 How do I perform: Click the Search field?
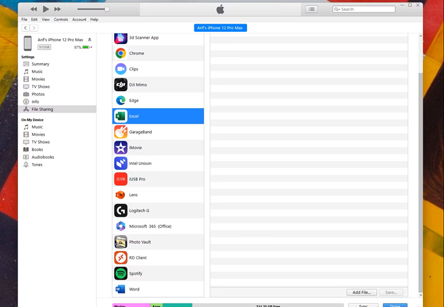point(364,10)
